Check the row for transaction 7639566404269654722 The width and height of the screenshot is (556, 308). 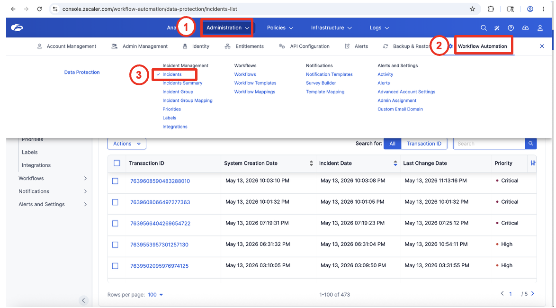coord(115,224)
